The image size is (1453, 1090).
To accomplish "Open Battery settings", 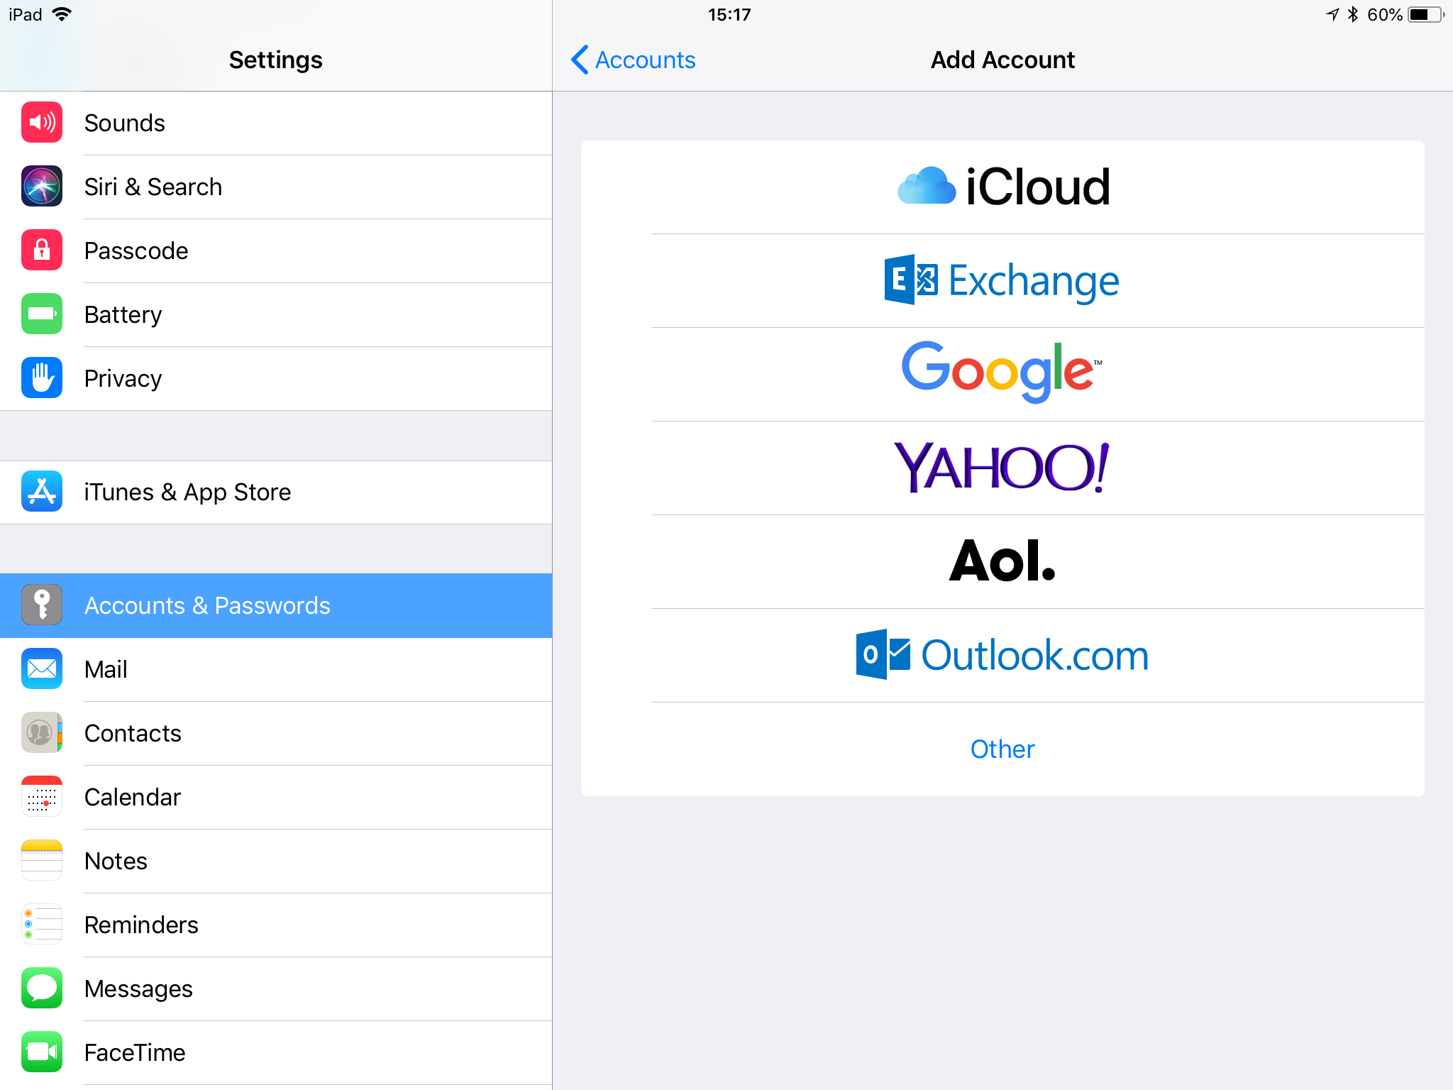I will pyautogui.click(x=276, y=314).
